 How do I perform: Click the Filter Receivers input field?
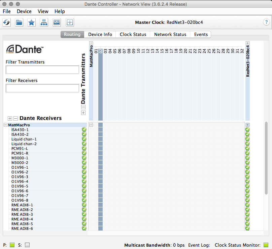[x=42, y=88]
